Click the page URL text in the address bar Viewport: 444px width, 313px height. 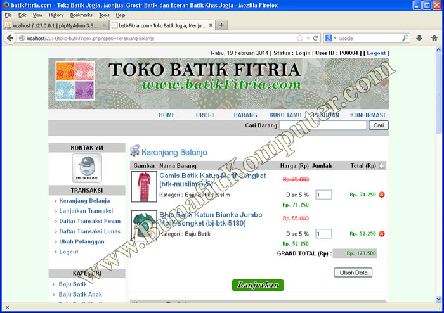point(90,38)
